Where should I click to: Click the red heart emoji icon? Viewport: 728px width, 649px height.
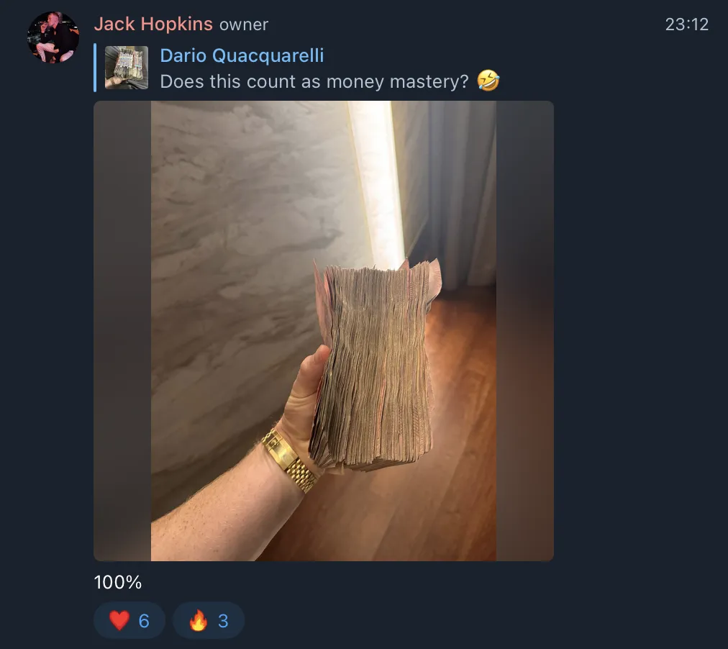[119, 621]
